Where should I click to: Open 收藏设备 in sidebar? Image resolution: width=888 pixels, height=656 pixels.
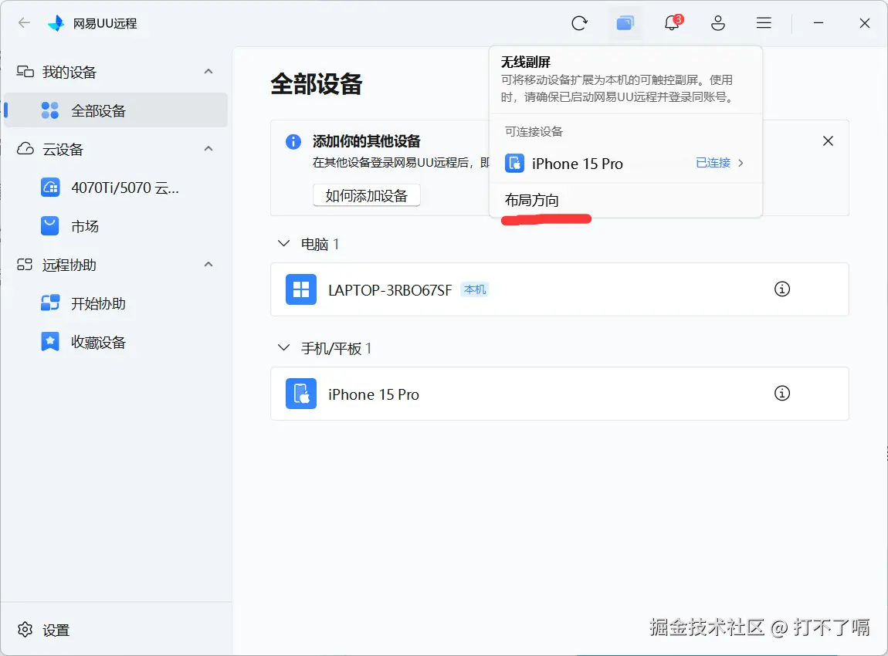(x=116, y=342)
